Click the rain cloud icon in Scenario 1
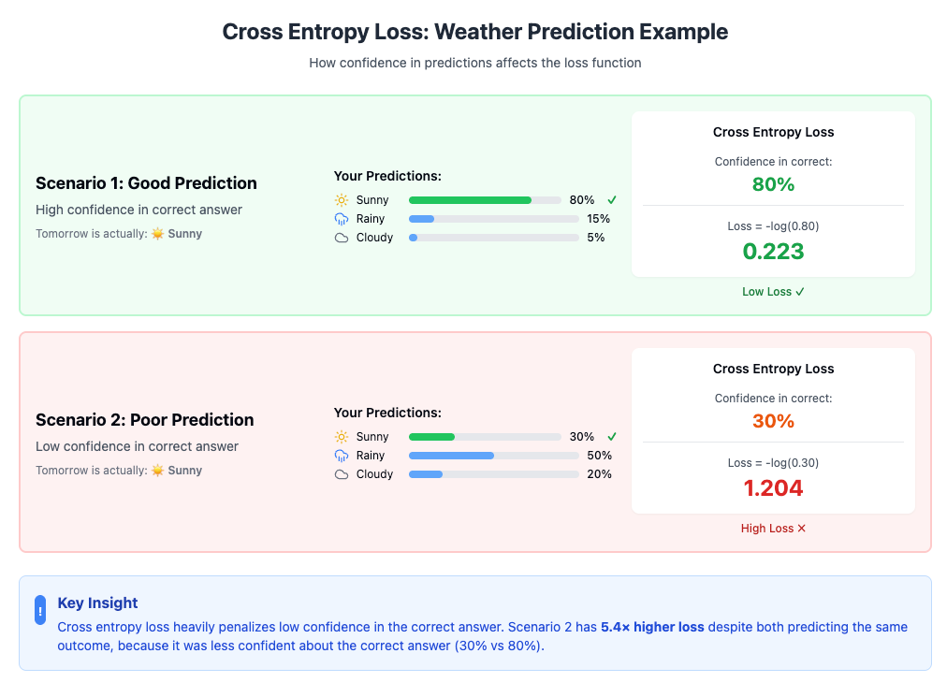Viewport: 947px width, 697px height. pyautogui.click(x=342, y=219)
